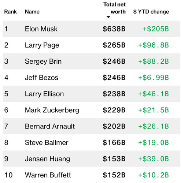Open Warren Buffett's profile
Screen dimensions: 181x183
pos(48,175)
